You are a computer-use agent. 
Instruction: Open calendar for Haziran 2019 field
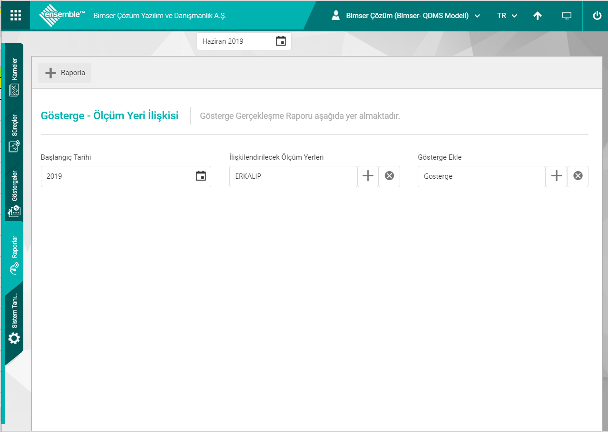[x=281, y=41]
